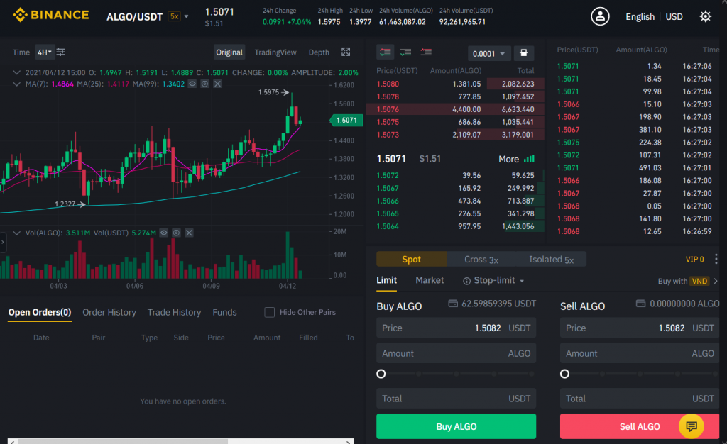Remove the MA indicator with X icon
Image resolution: width=727 pixels, height=444 pixels.
[217, 84]
